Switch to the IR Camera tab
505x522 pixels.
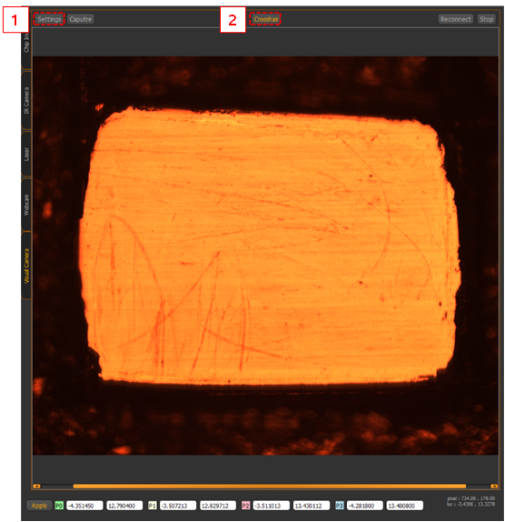(26, 101)
